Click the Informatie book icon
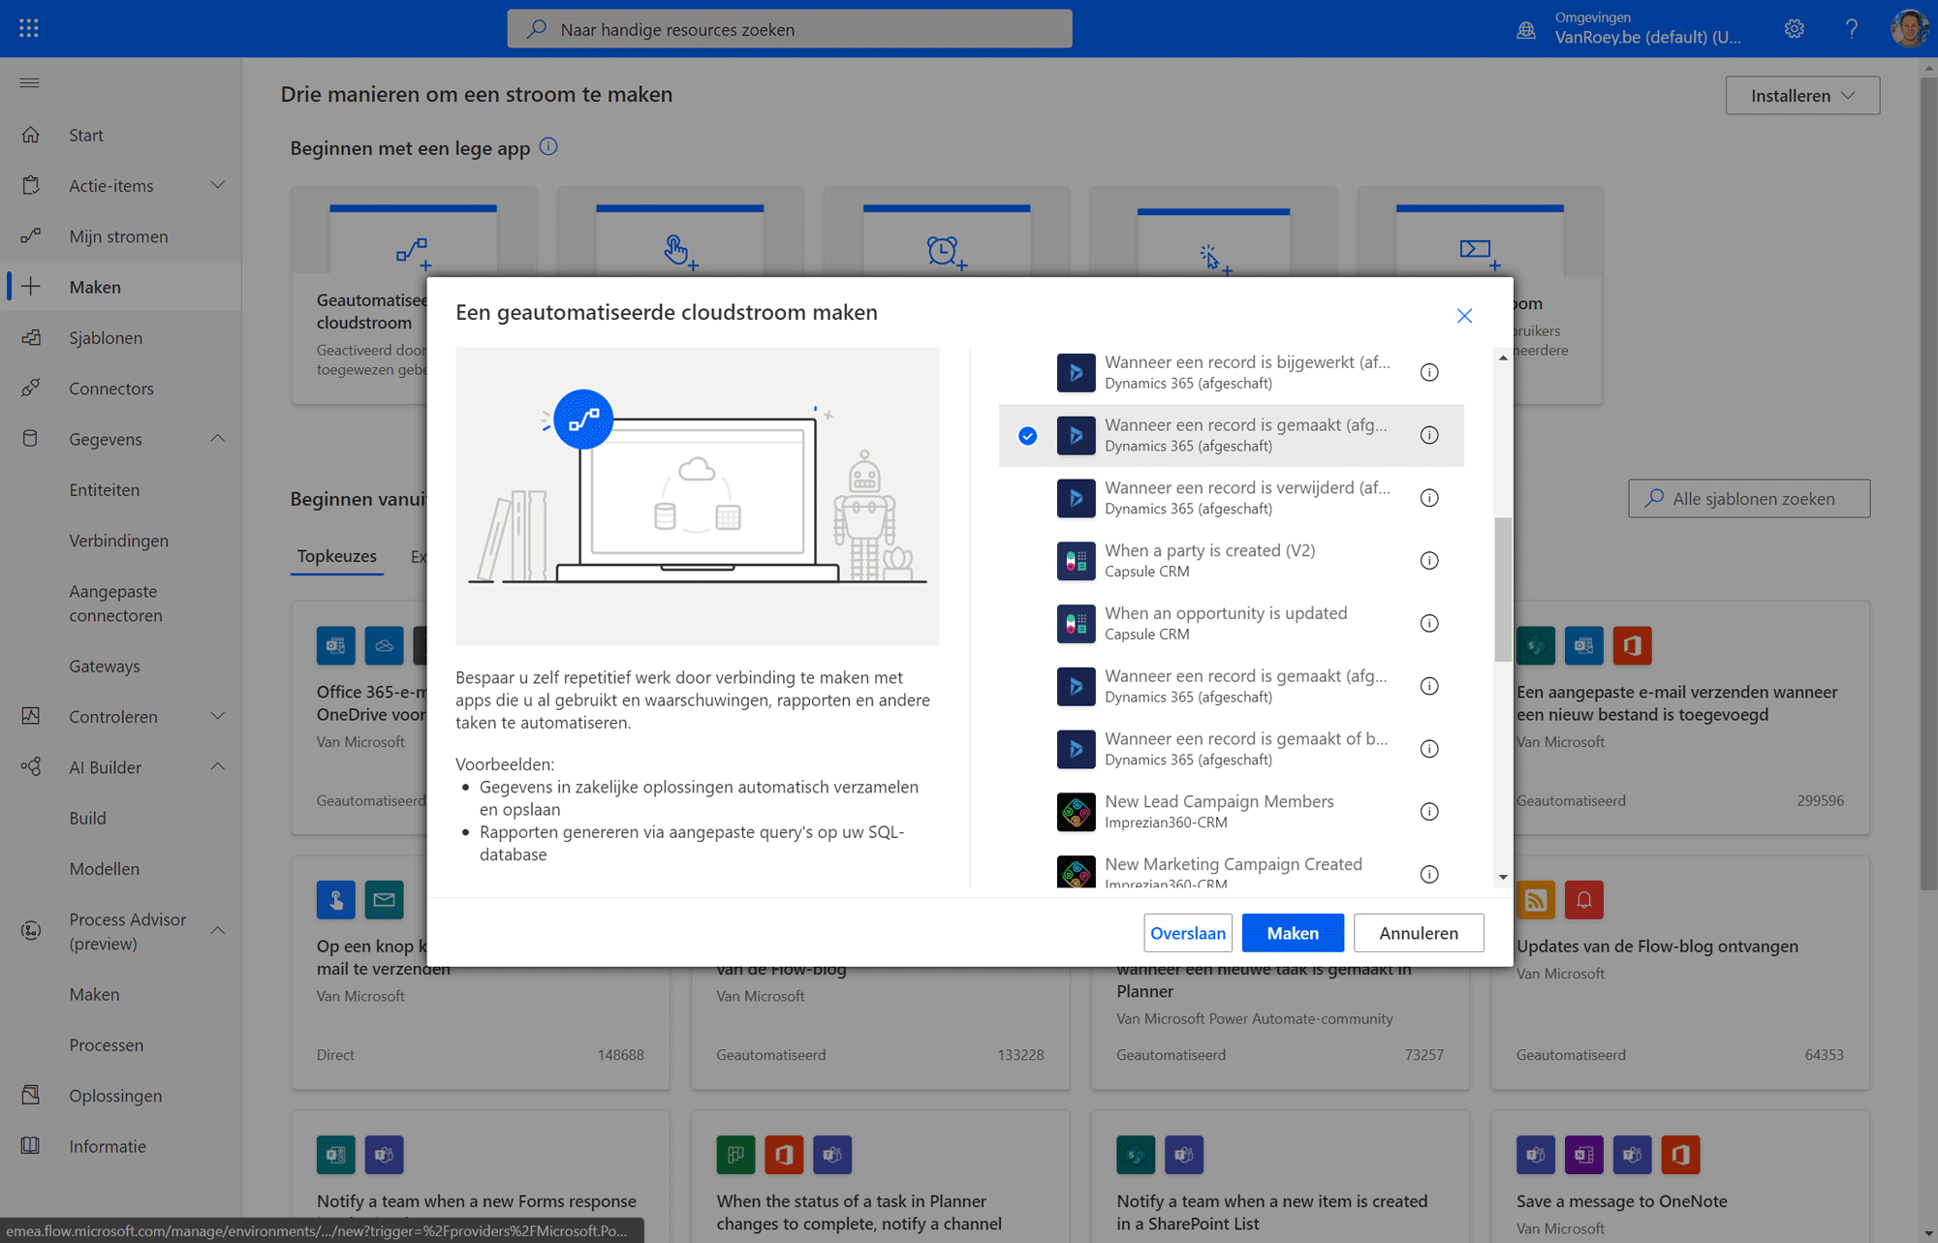This screenshot has height=1243, width=1938. (31, 1145)
